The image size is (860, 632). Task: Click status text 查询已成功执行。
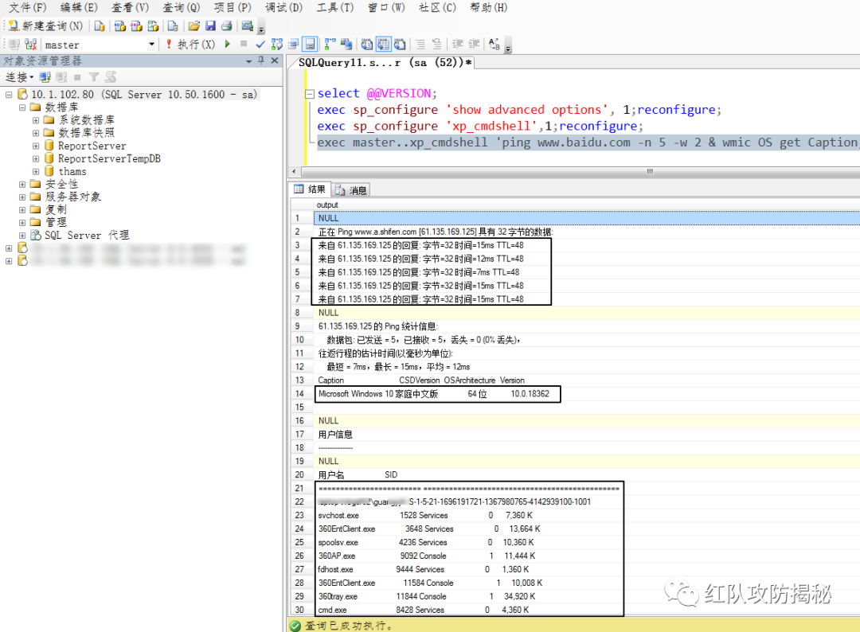click(x=349, y=626)
